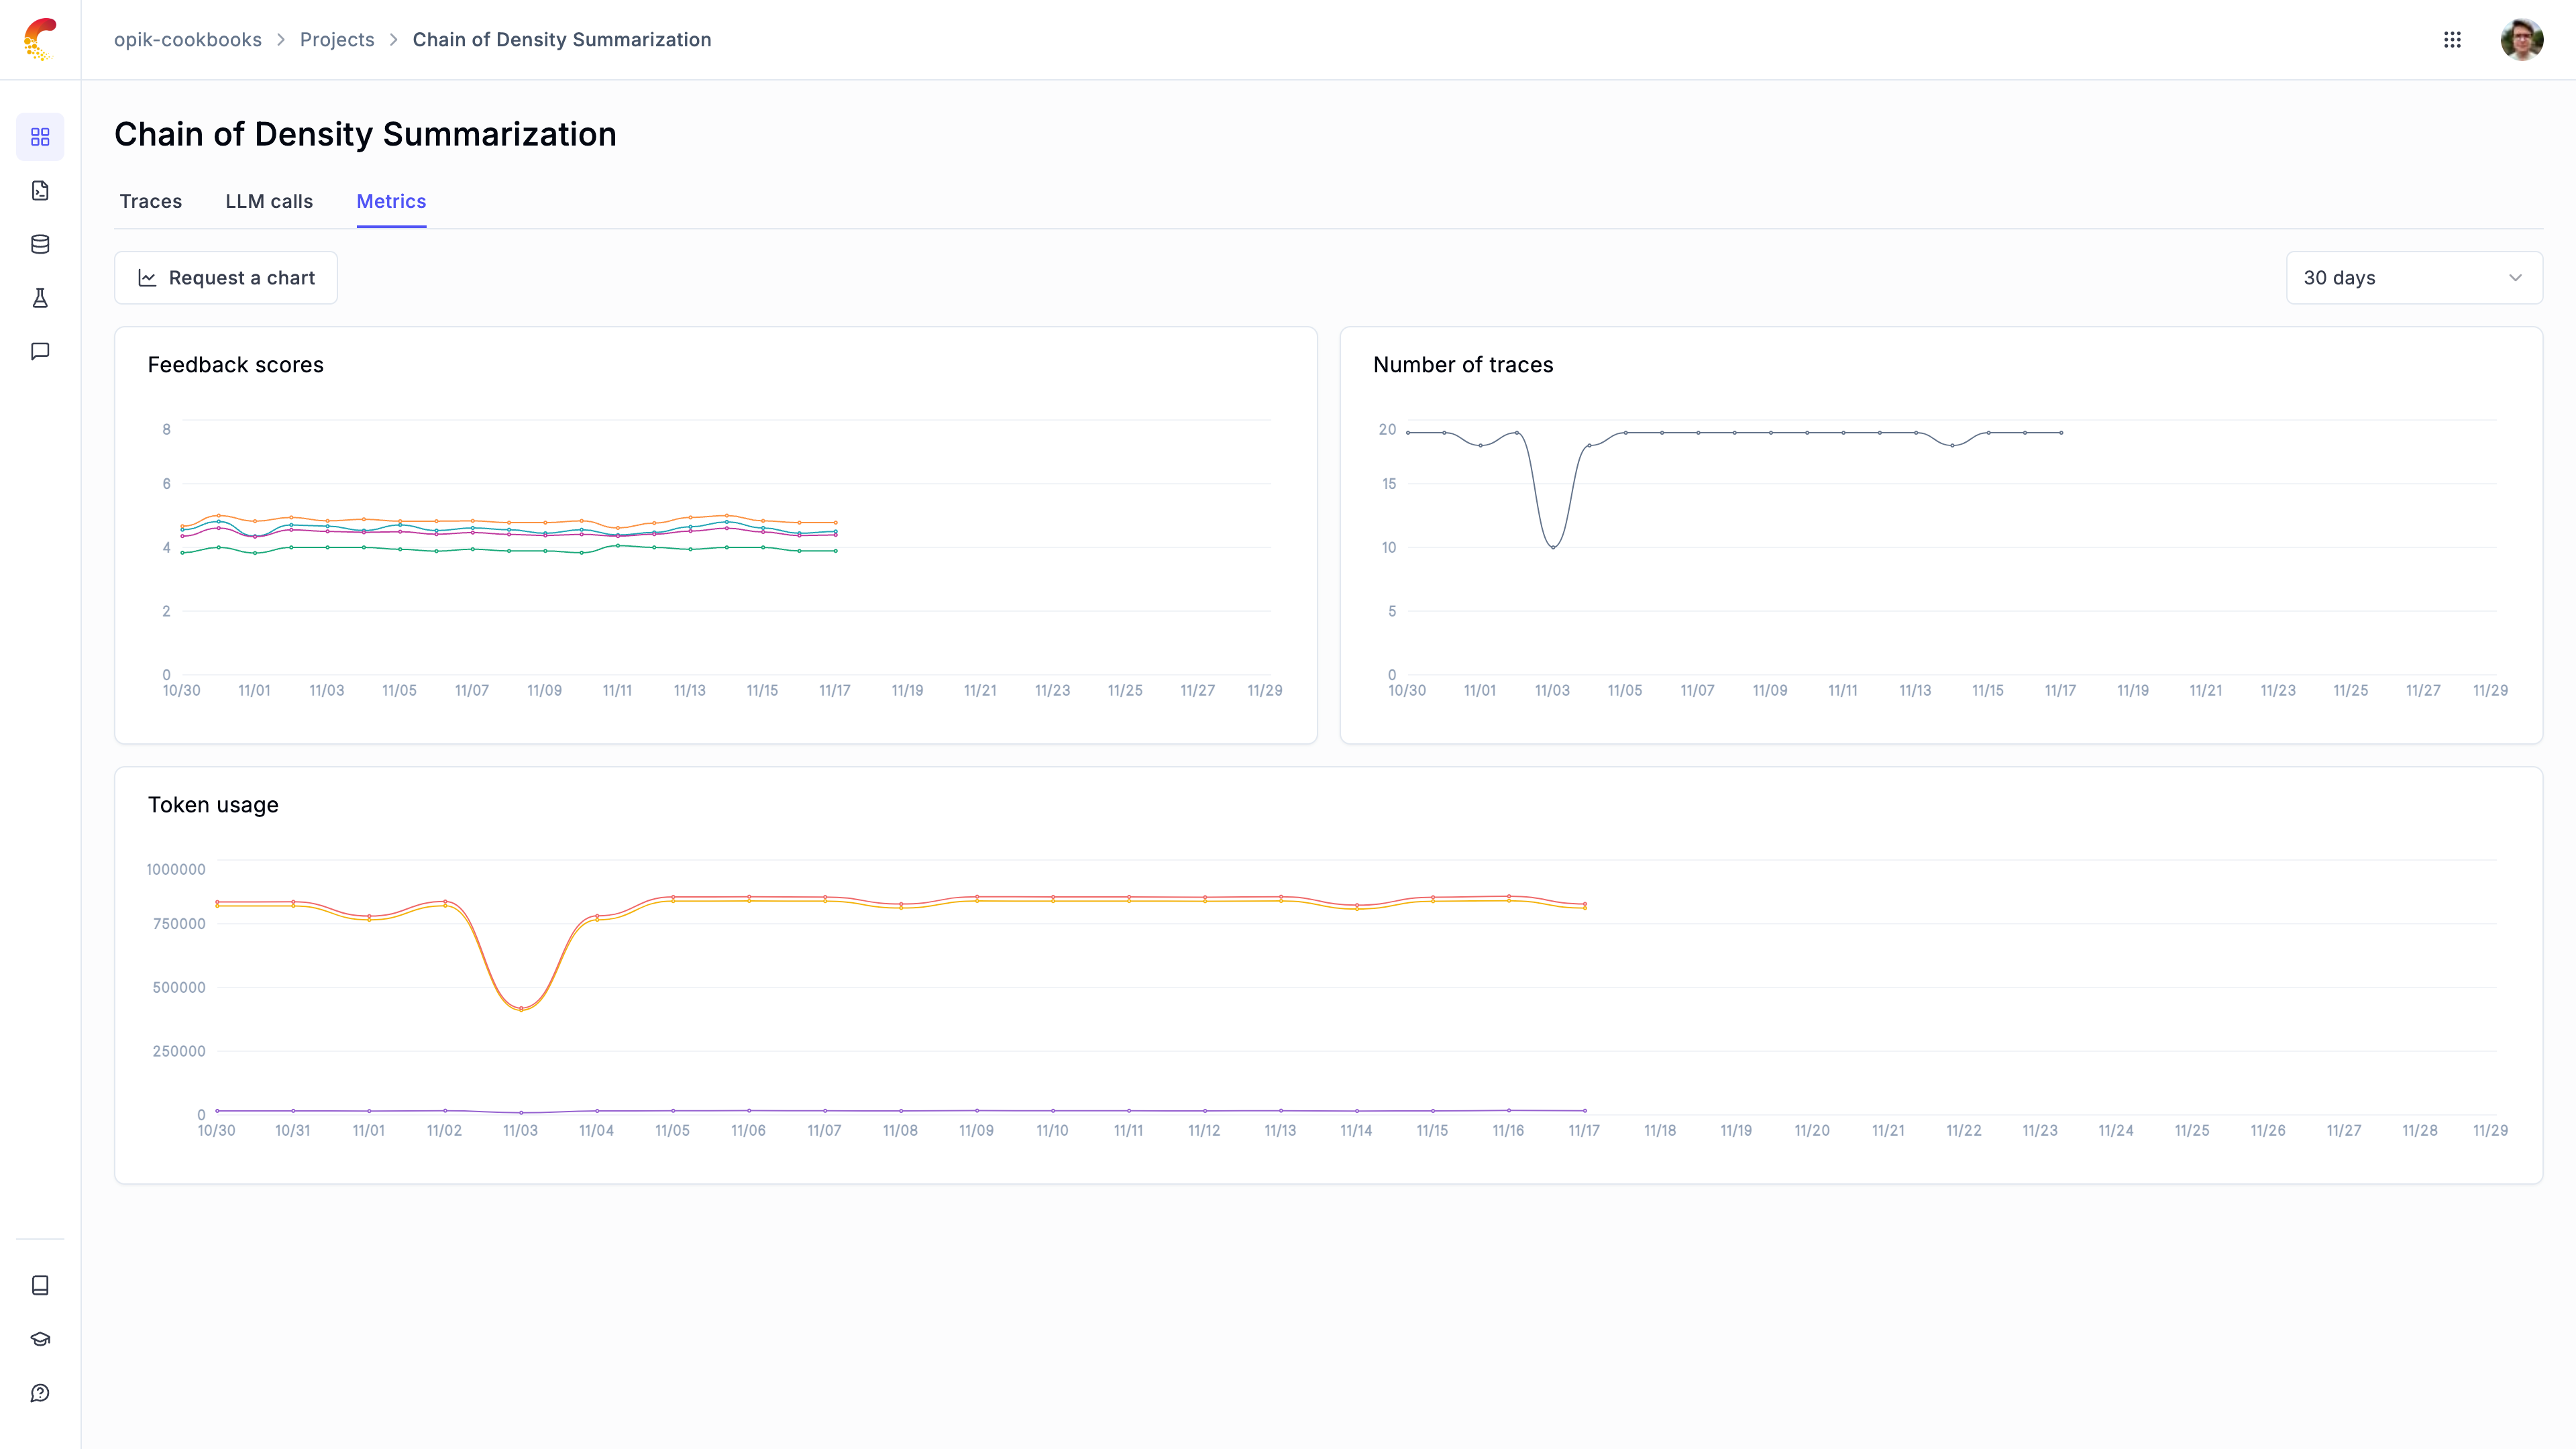This screenshot has width=2576, height=1449.
Task: Click the Chain of Density Summarization breadcrumb
Action: [562, 39]
